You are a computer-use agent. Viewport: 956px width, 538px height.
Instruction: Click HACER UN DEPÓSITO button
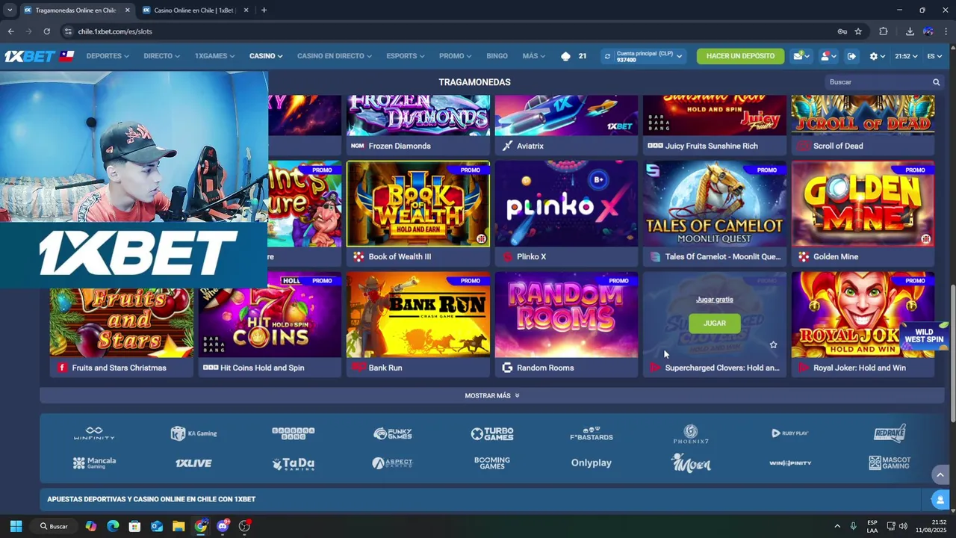[740, 56]
